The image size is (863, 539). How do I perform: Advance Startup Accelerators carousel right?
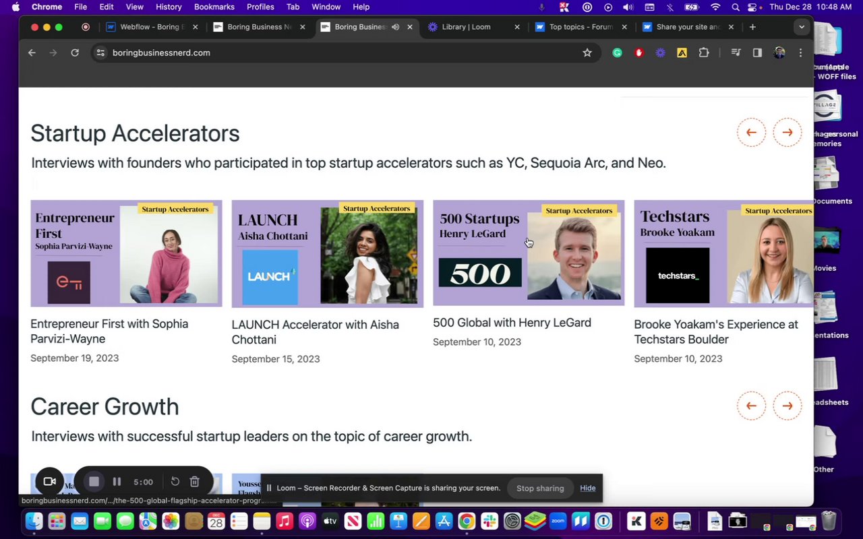787,133
